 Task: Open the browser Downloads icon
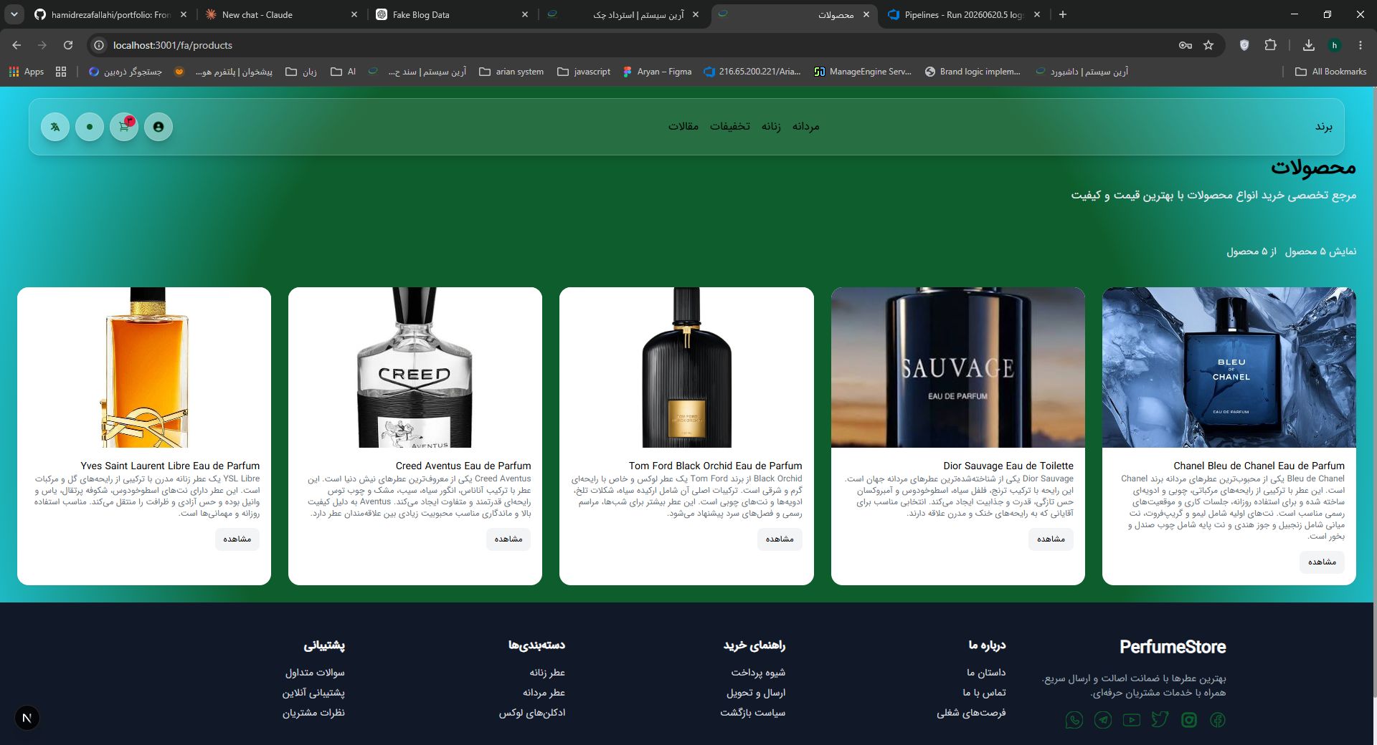pos(1309,45)
